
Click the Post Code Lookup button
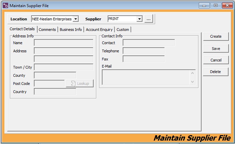click(x=80, y=84)
